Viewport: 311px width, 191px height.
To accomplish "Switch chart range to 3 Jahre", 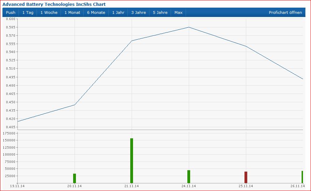I will 139,12.
